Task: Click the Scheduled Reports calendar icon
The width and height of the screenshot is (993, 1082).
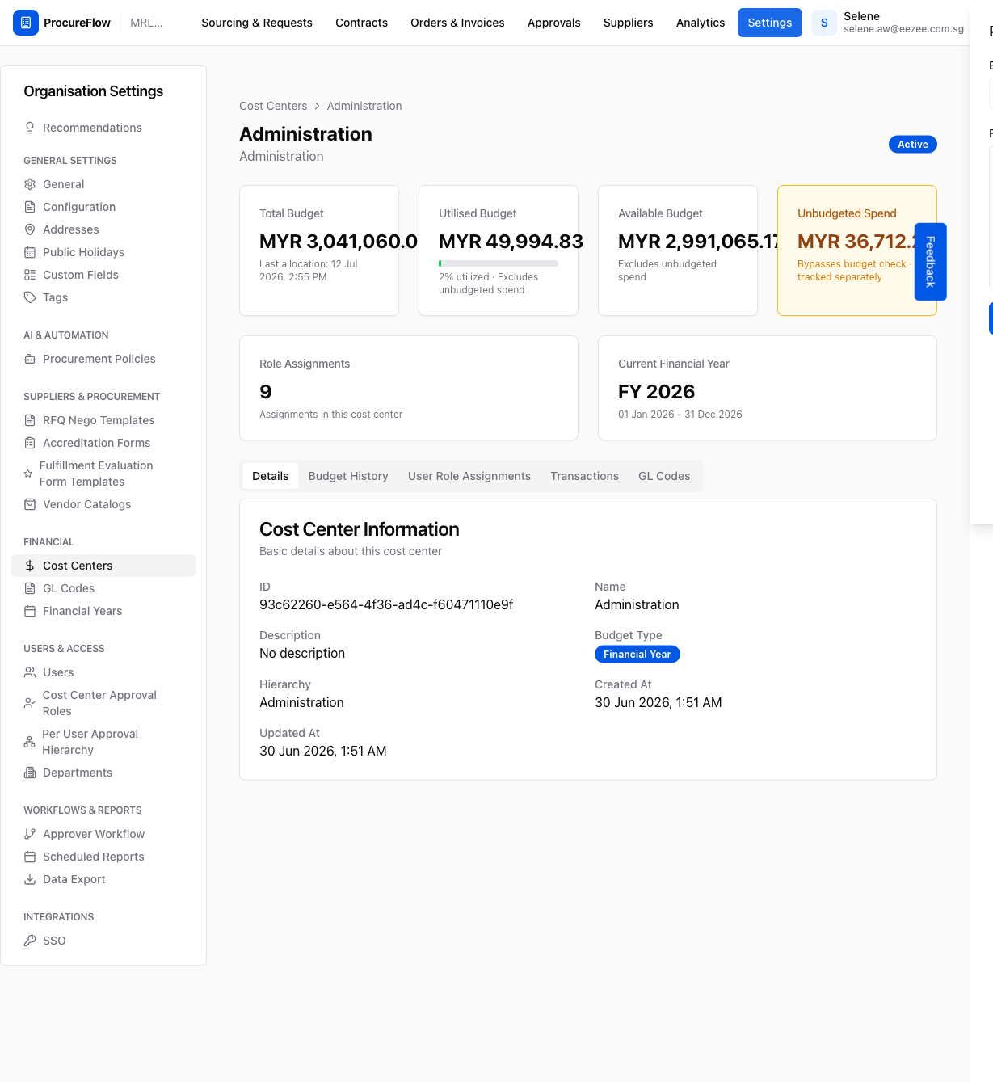Action: coord(30,857)
